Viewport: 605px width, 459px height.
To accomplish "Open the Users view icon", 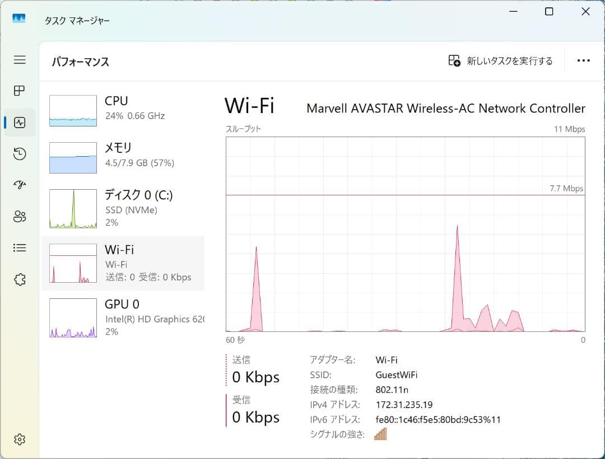I will tap(20, 216).
